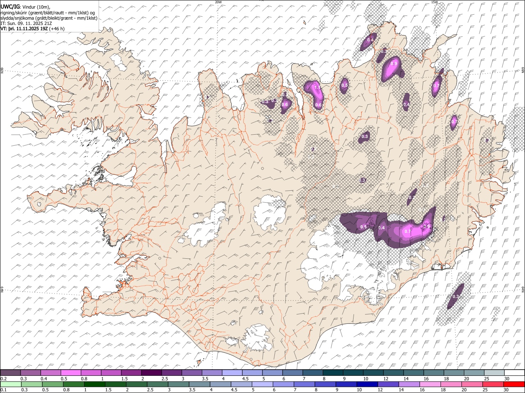The width and height of the screenshot is (525, 393).
Task: Pick the lower-scale deep blue swatch starting at 10
Action: 367,384
